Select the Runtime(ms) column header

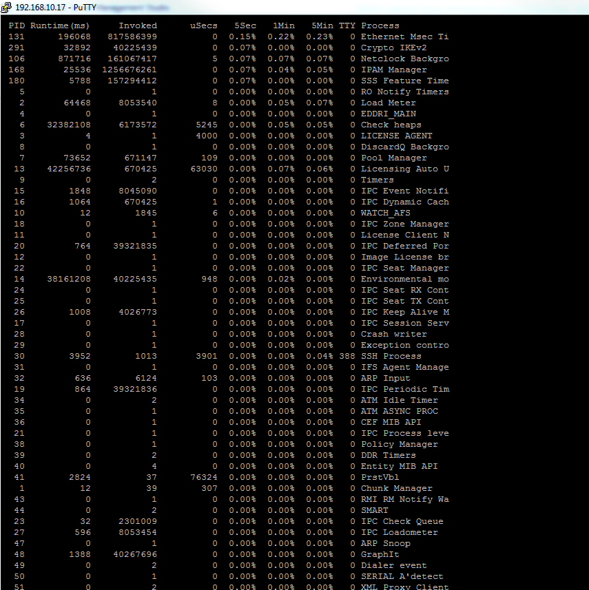tap(61, 25)
